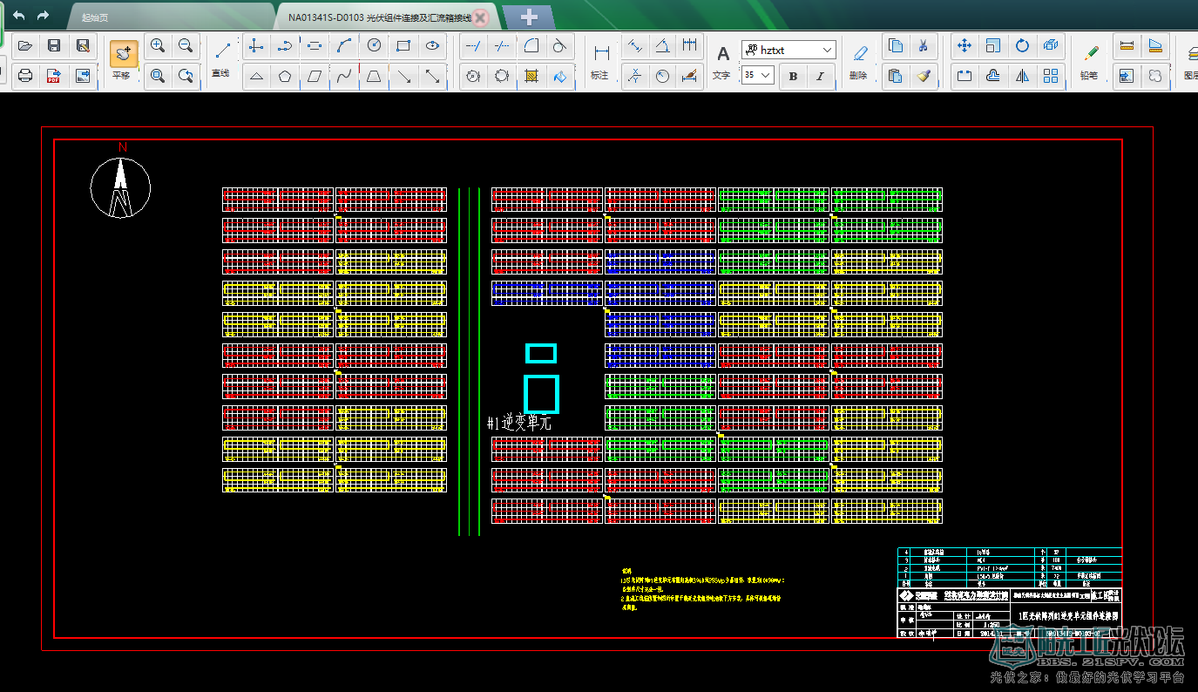This screenshot has height=692, width=1198.
Task: Select the circle drawing tool
Action: tap(374, 45)
